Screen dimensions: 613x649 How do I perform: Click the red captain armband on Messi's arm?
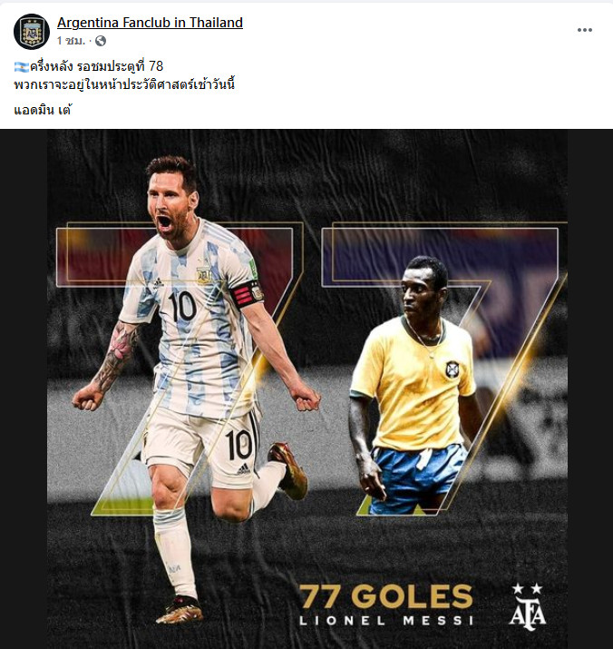tap(247, 295)
